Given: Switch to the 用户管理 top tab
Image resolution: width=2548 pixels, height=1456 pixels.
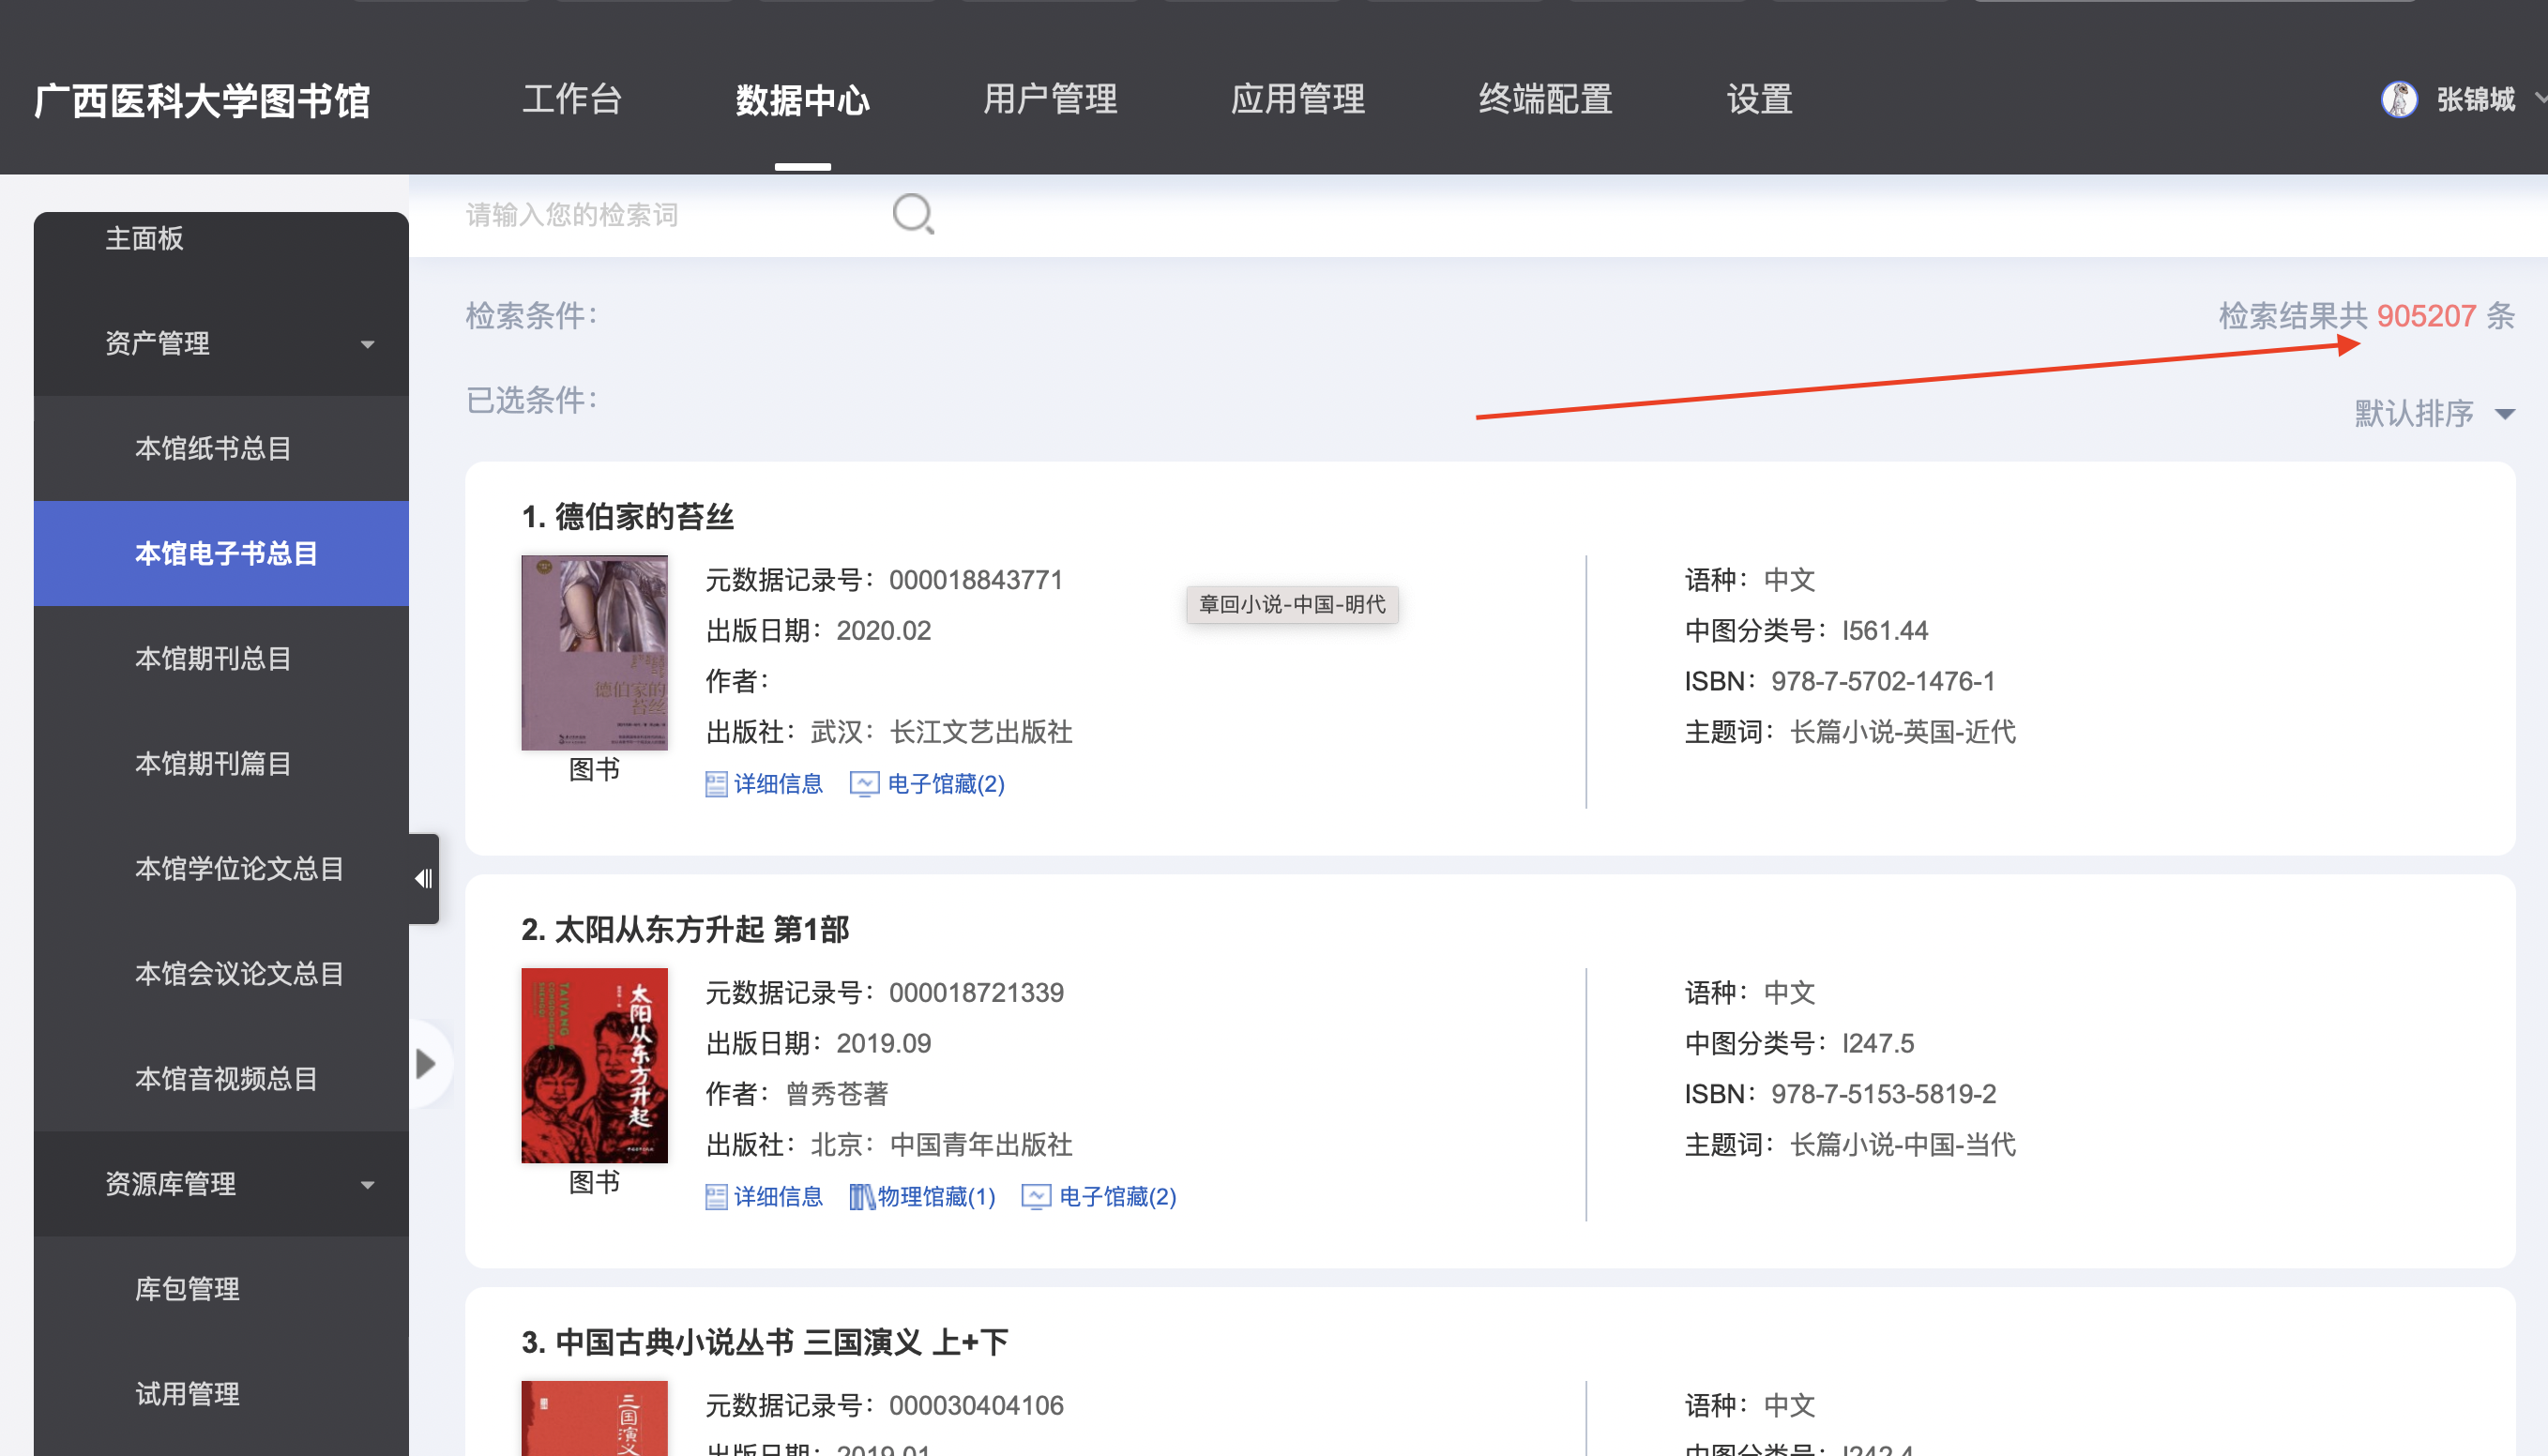Looking at the screenshot, I should [x=1049, y=99].
